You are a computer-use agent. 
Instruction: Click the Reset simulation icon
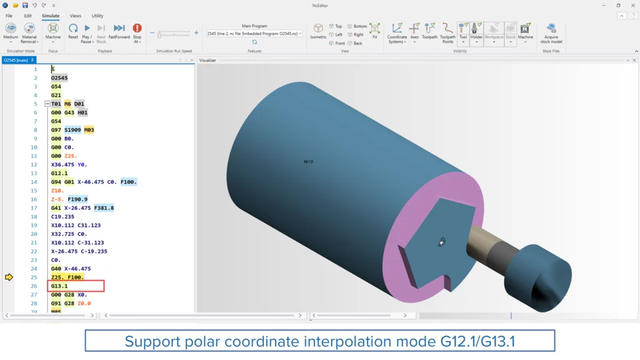tap(73, 29)
